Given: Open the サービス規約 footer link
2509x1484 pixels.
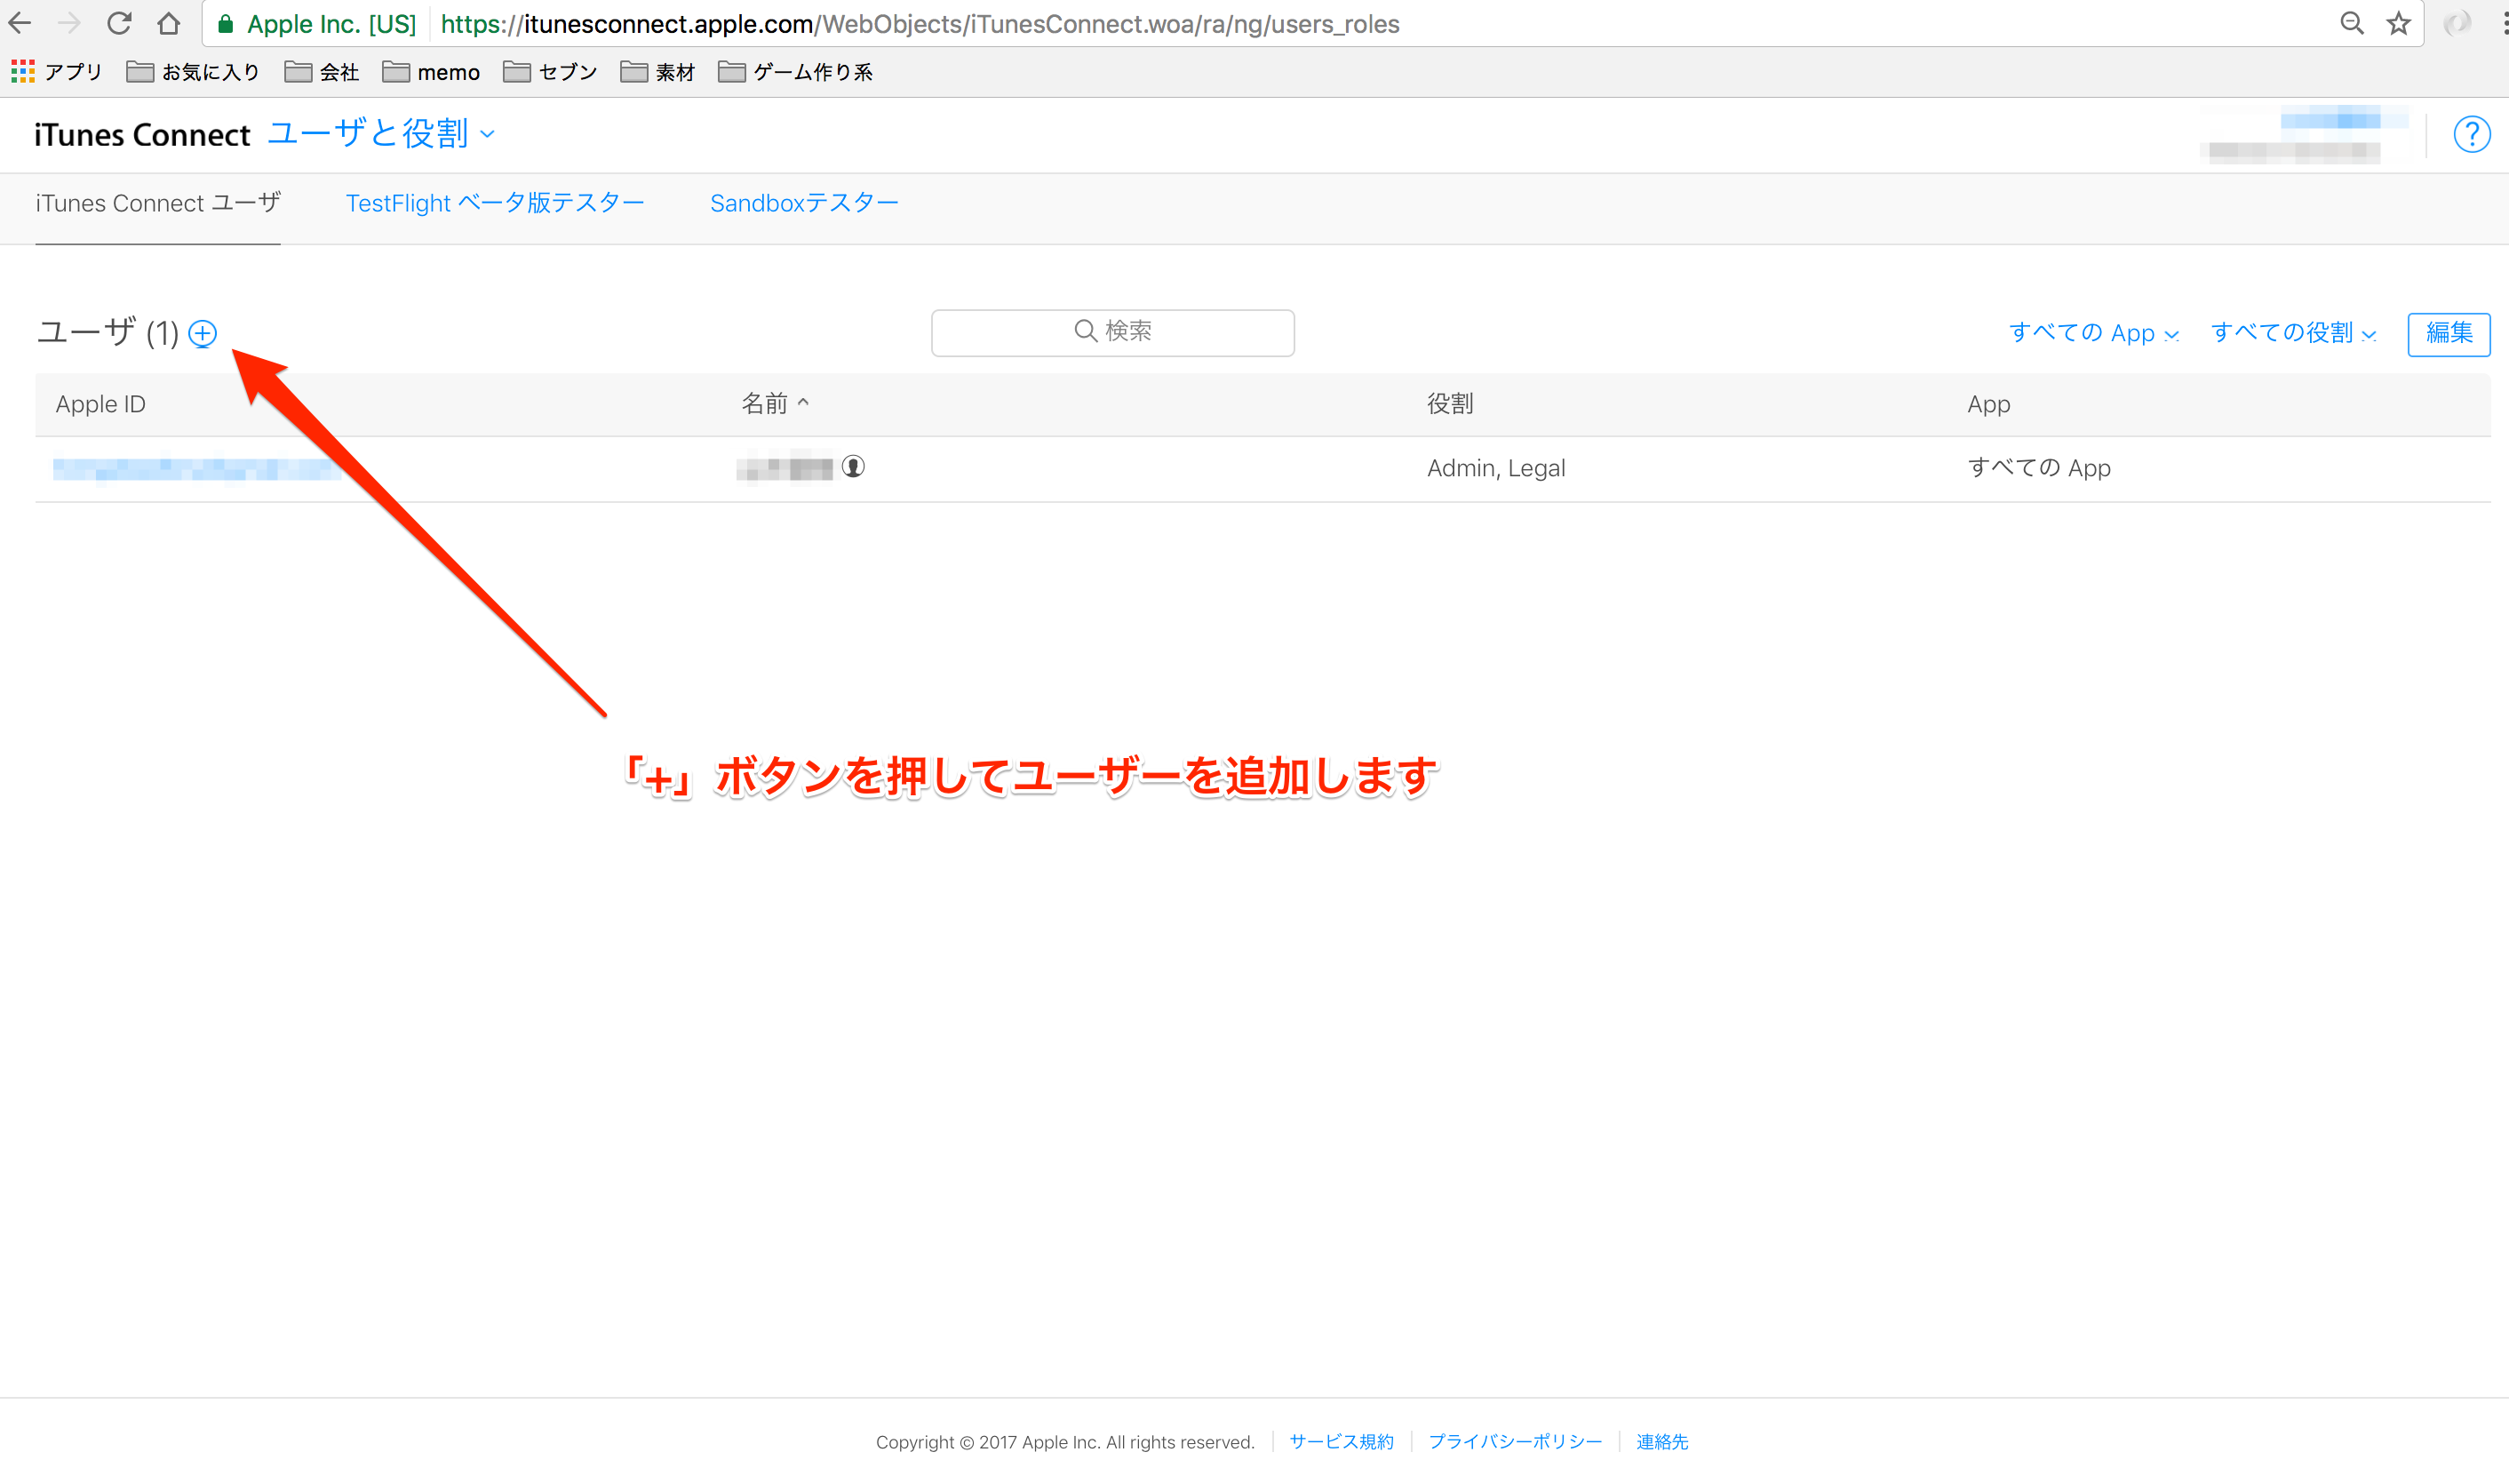Looking at the screenshot, I should point(1341,1441).
